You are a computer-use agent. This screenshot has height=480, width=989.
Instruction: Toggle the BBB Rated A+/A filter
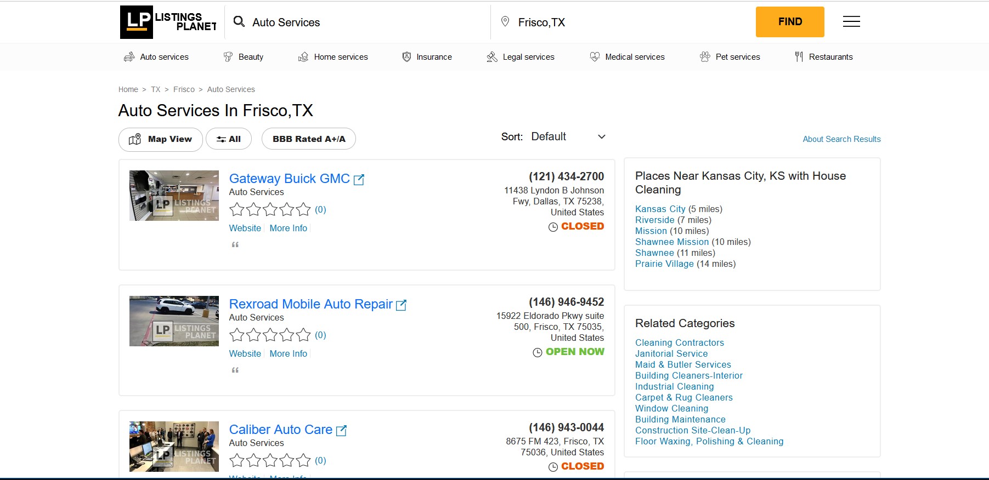pos(309,139)
